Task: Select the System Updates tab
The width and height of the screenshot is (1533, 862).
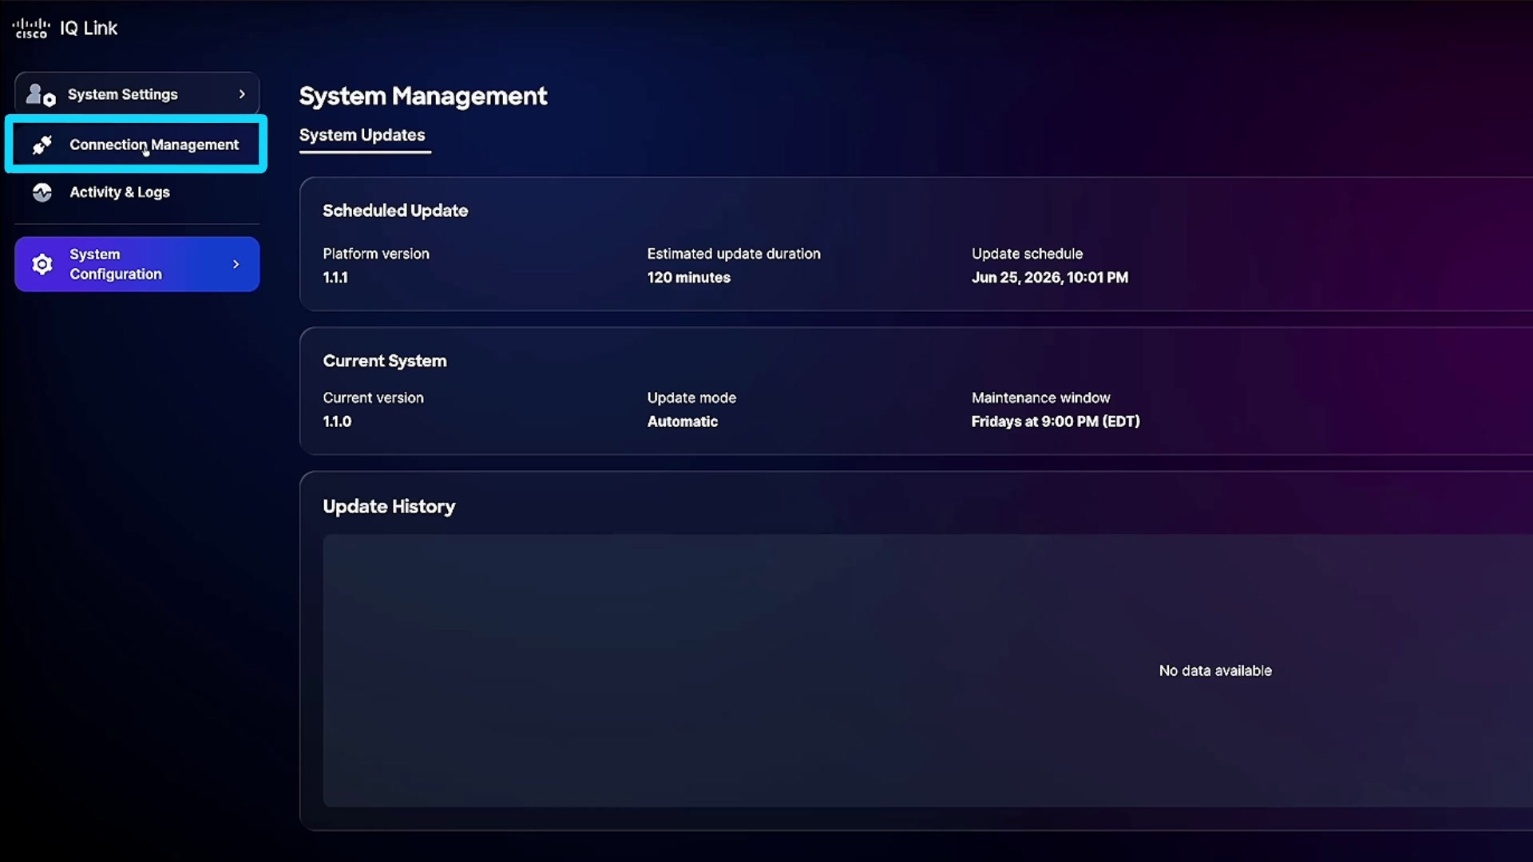Action: (362, 135)
